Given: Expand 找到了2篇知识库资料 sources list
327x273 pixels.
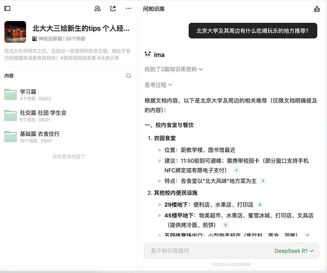Looking at the screenshot, I should point(173,69).
